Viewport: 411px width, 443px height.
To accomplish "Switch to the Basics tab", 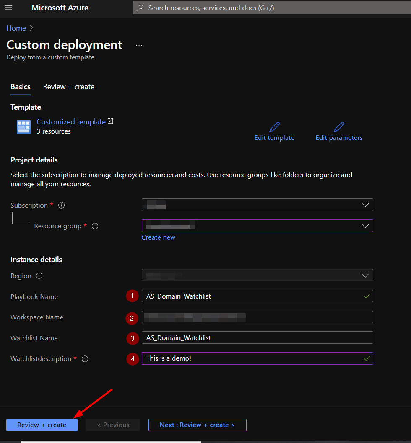I will [x=21, y=87].
